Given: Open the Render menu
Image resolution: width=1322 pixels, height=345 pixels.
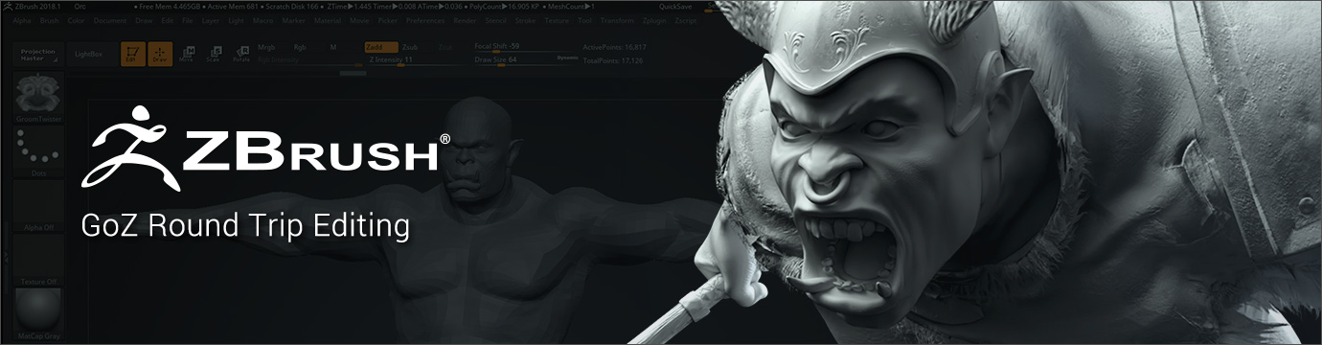Looking at the screenshot, I should tap(465, 21).
